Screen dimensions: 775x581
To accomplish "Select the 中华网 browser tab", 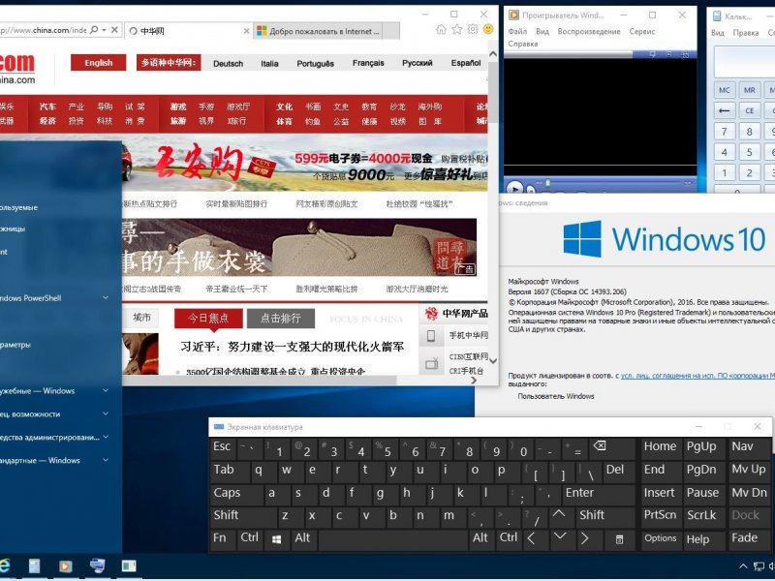I will click(x=188, y=31).
